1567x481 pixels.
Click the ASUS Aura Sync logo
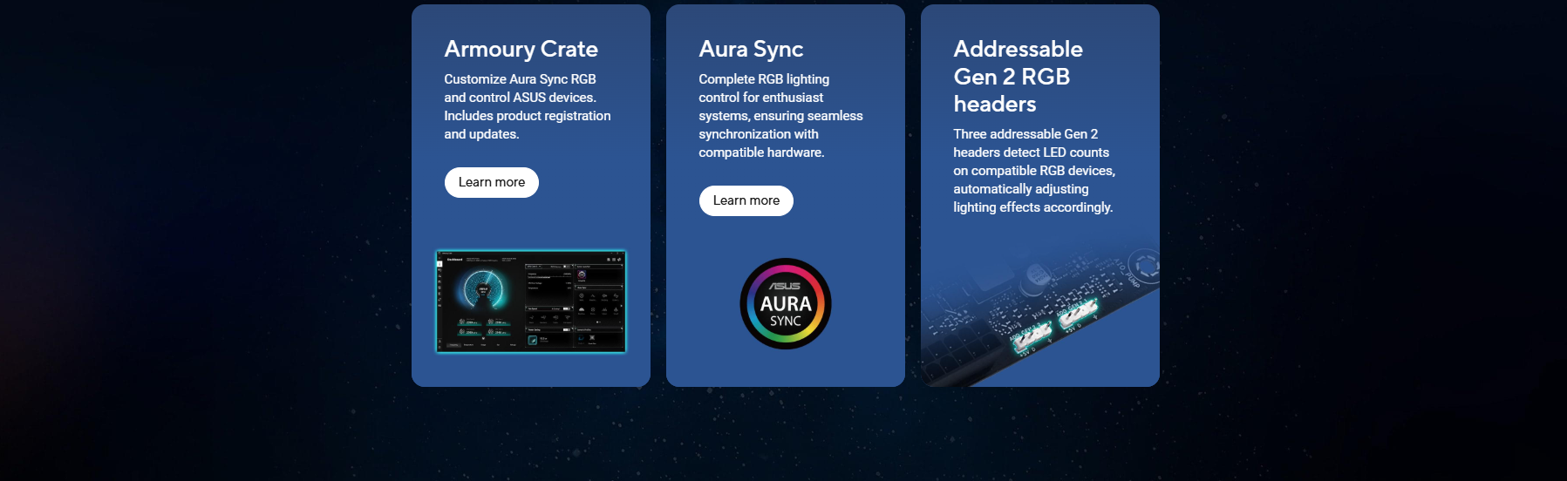(785, 305)
